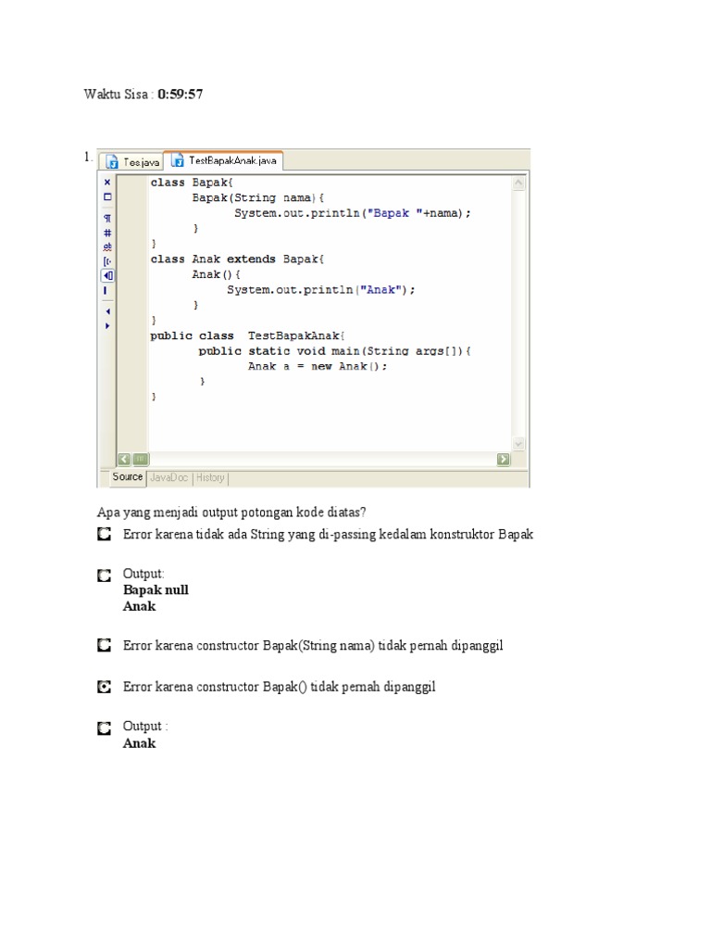Click the spell-check 'ab' underlined icon
Viewport: 711px width, 949px height.
tap(107, 247)
